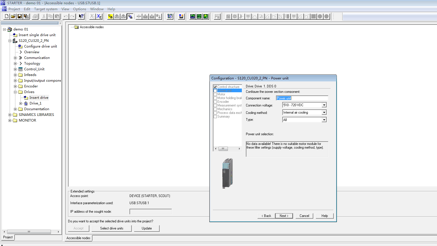Switch to the Accessible nodes tab
This screenshot has height=246, width=437.
click(79, 238)
